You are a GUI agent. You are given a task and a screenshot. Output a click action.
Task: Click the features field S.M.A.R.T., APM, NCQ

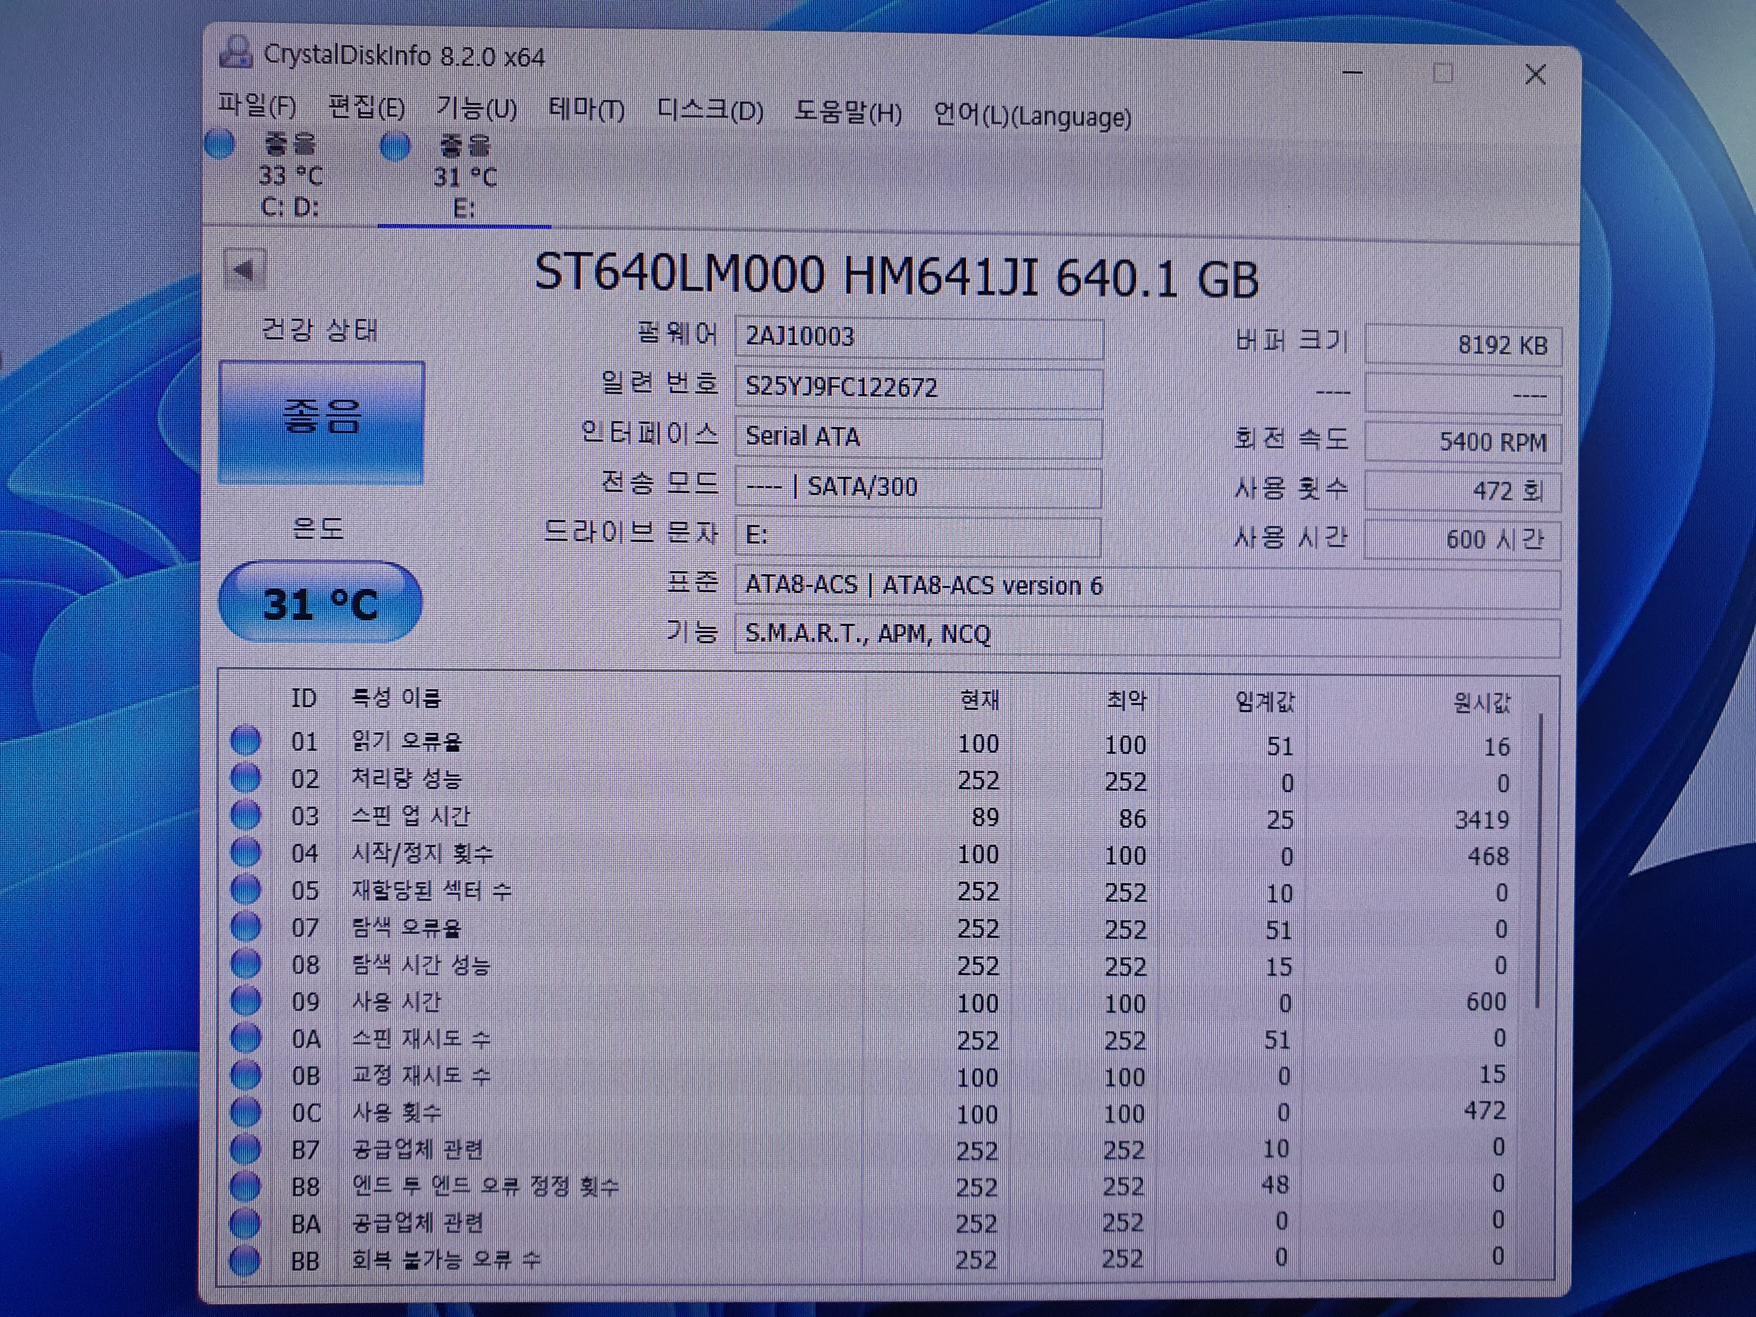click(x=1147, y=635)
